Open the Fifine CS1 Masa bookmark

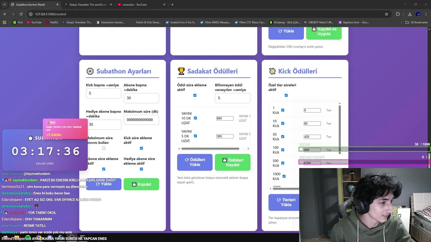tap(250, 23)
